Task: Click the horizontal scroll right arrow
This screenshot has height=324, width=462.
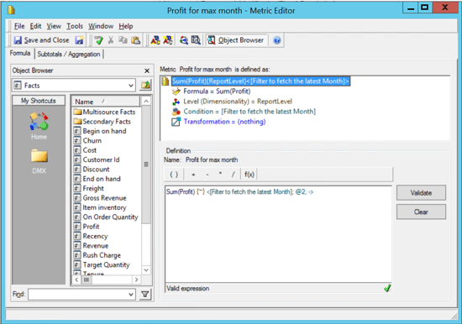Action: [136, 280]
